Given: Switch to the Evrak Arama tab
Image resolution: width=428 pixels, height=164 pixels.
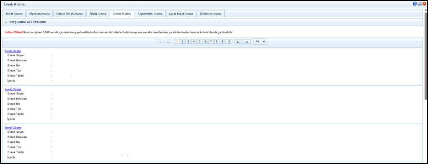Looking at the screenshot, I should 14,14.
